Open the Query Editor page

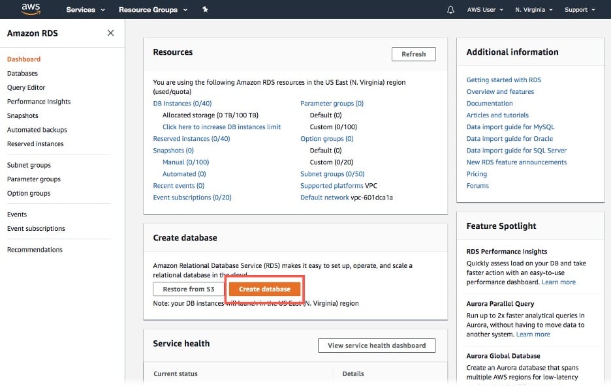pyautogui.click(x=26, y=87)
